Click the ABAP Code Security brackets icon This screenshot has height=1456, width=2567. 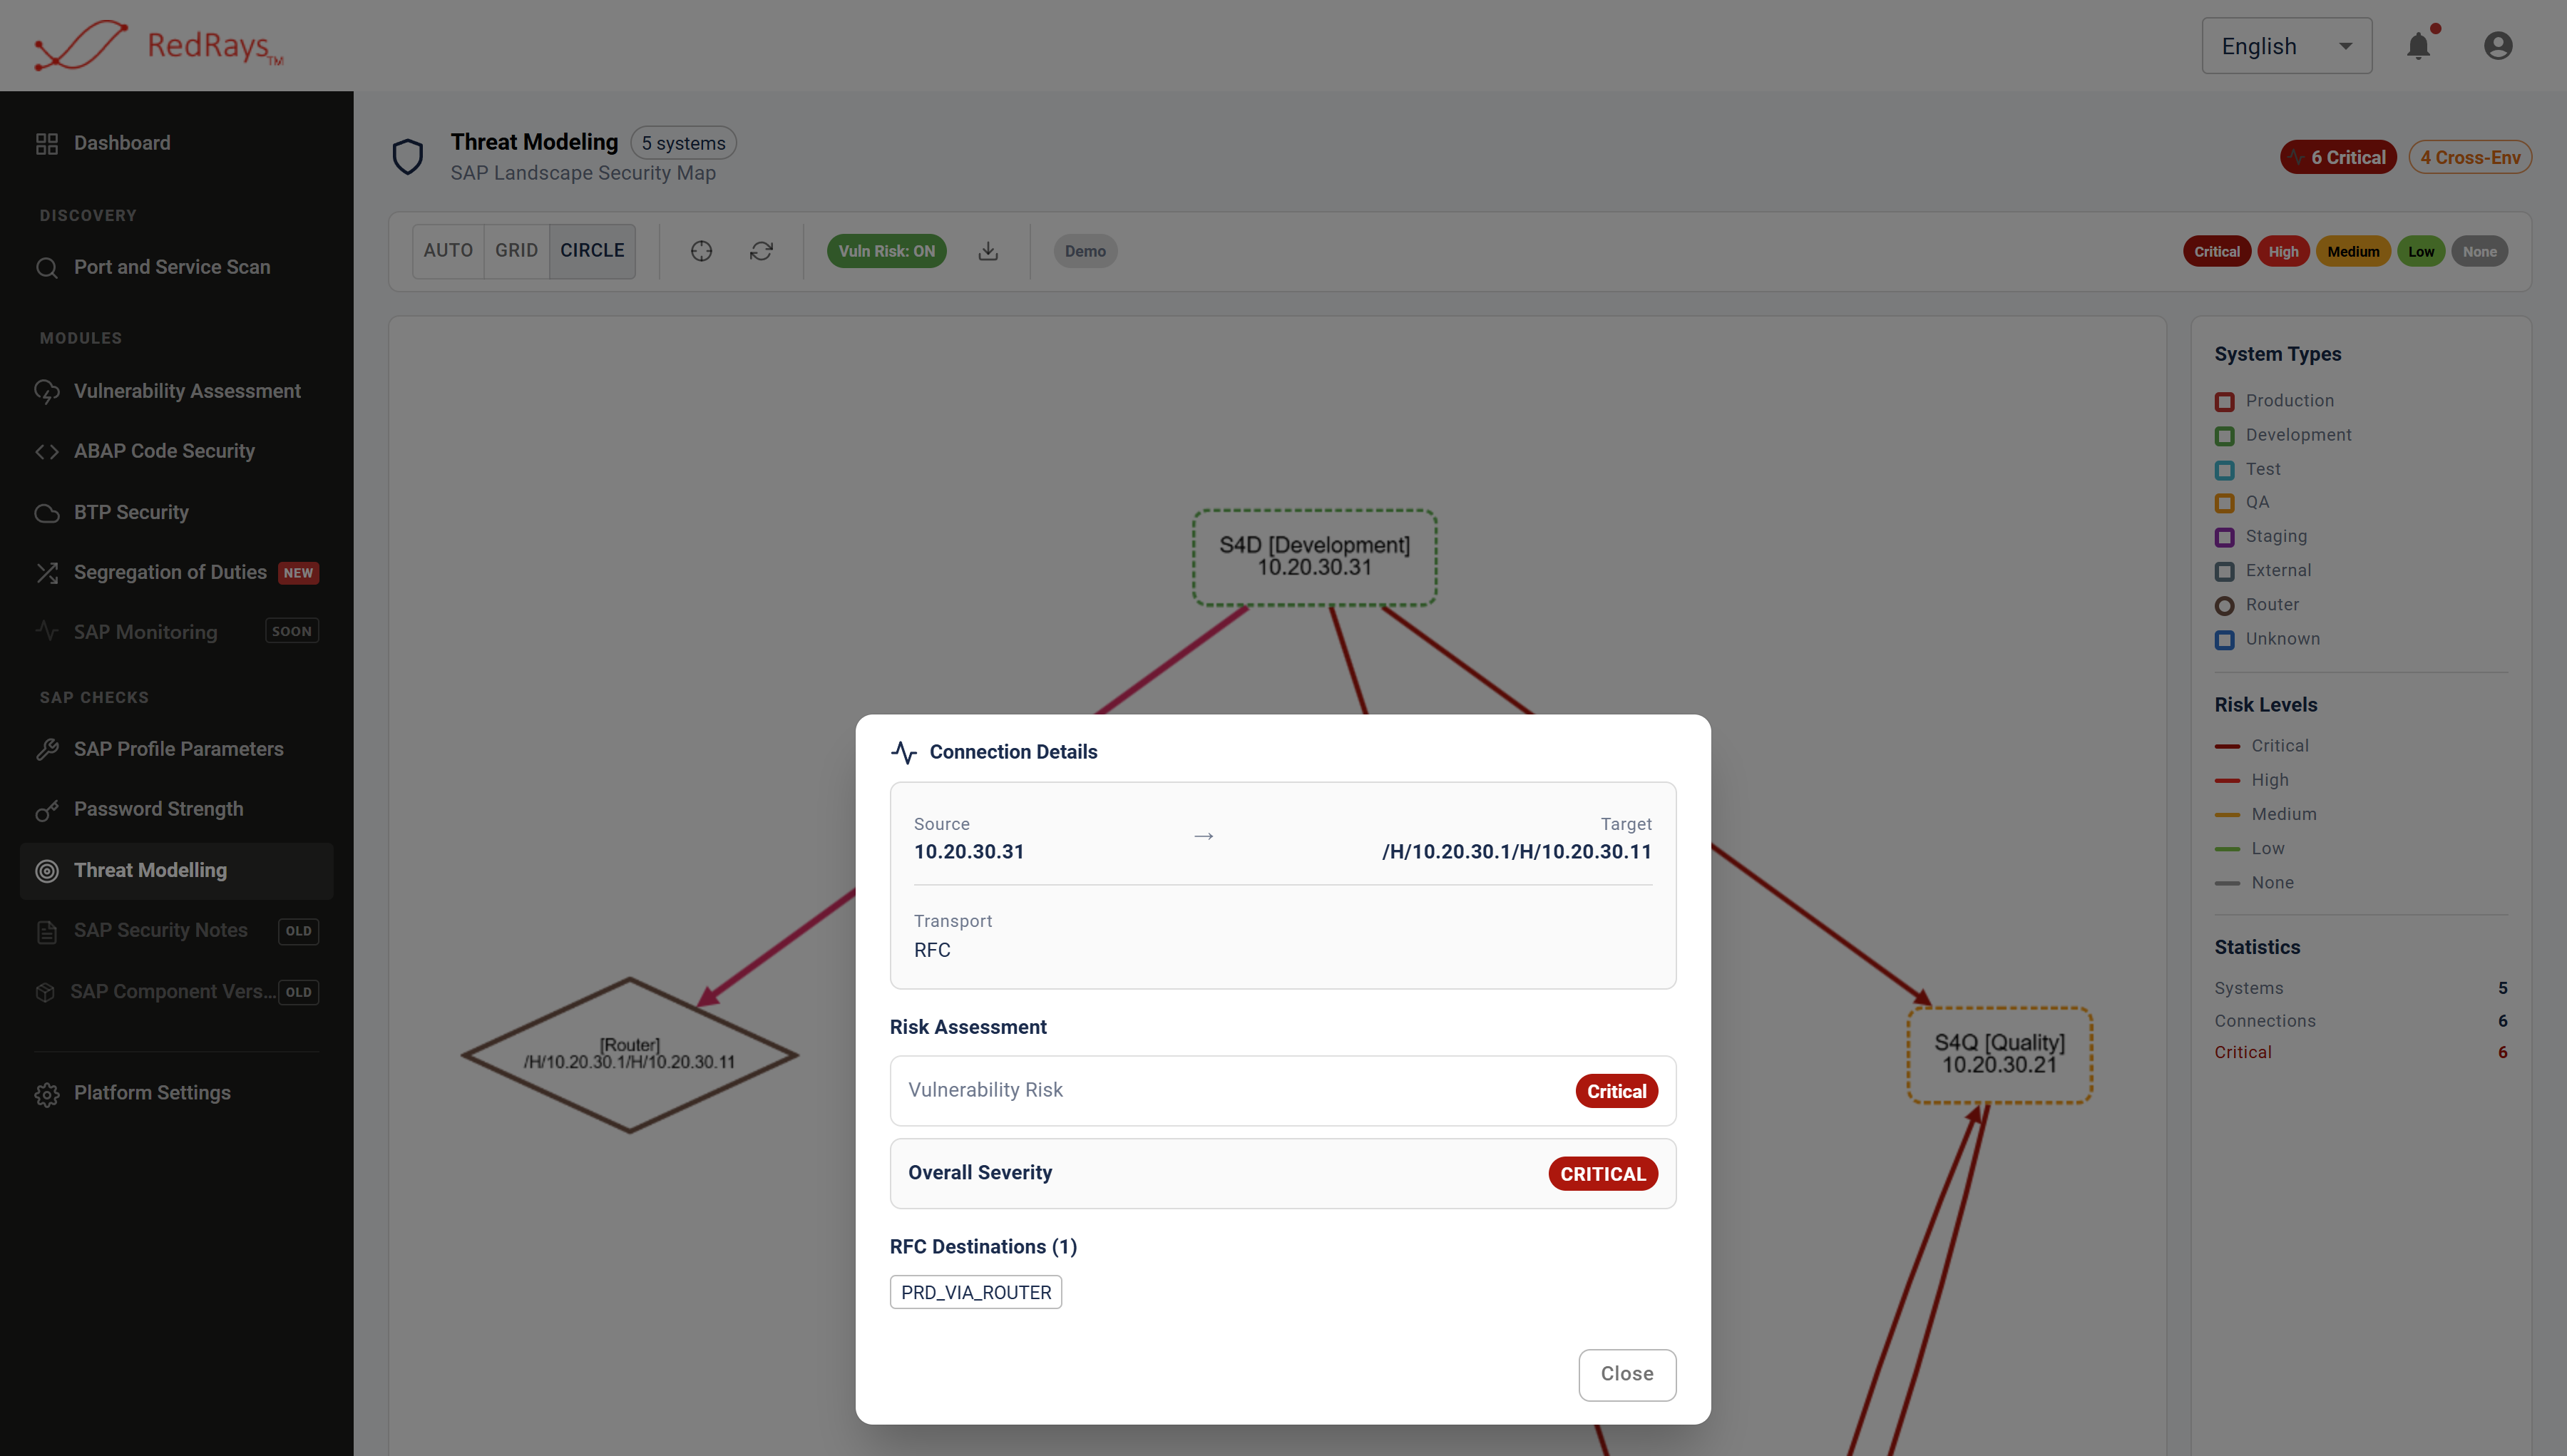coord(47,451)
